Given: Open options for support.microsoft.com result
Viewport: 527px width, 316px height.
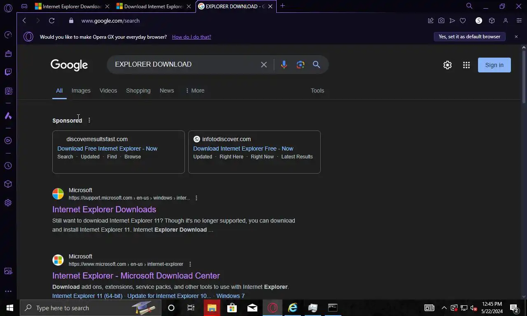Looking at the screenshot, I should click(196, 198).
